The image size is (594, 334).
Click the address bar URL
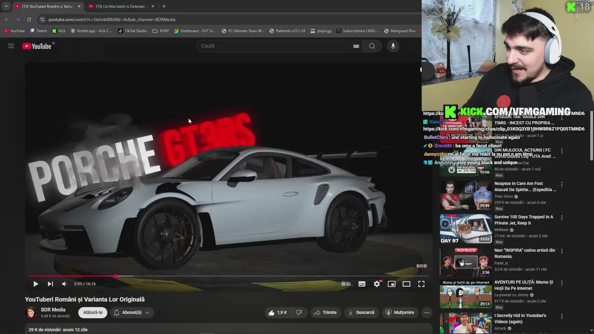pyautogui.click(x=112, y=19)
